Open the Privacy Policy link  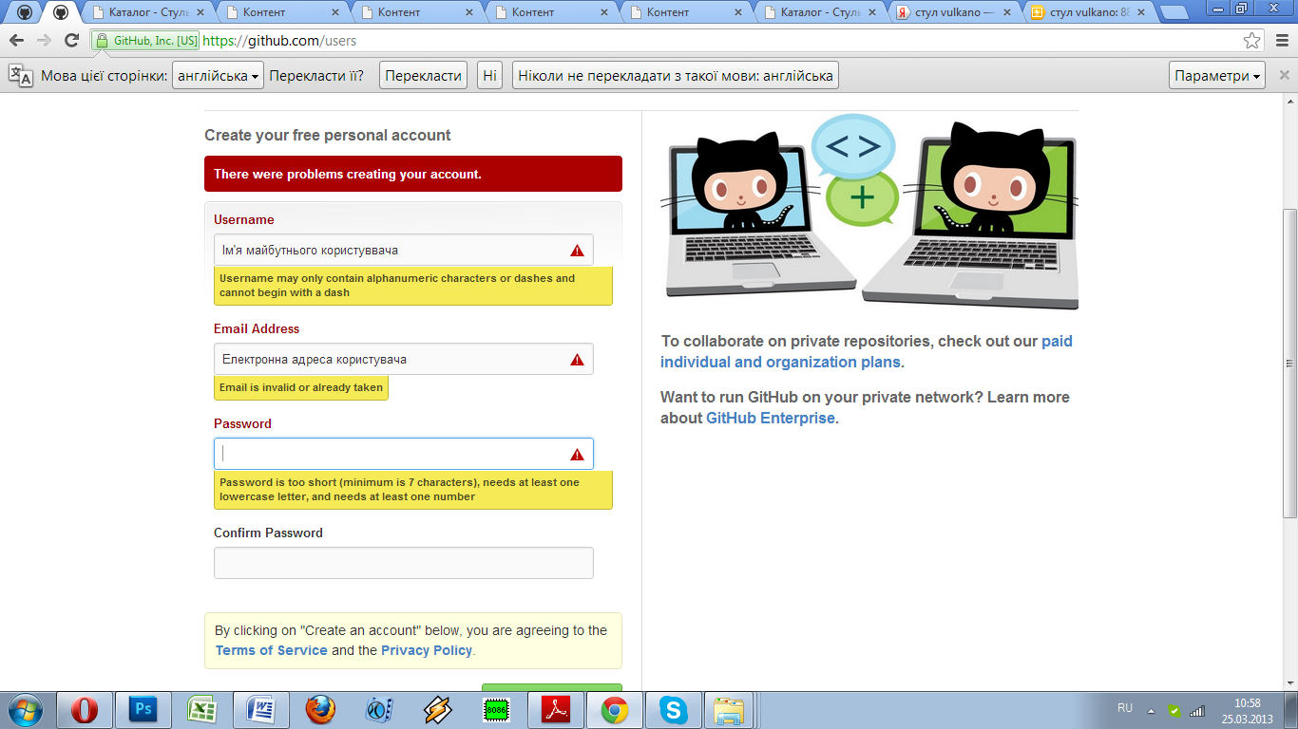[x=427, y=650]
